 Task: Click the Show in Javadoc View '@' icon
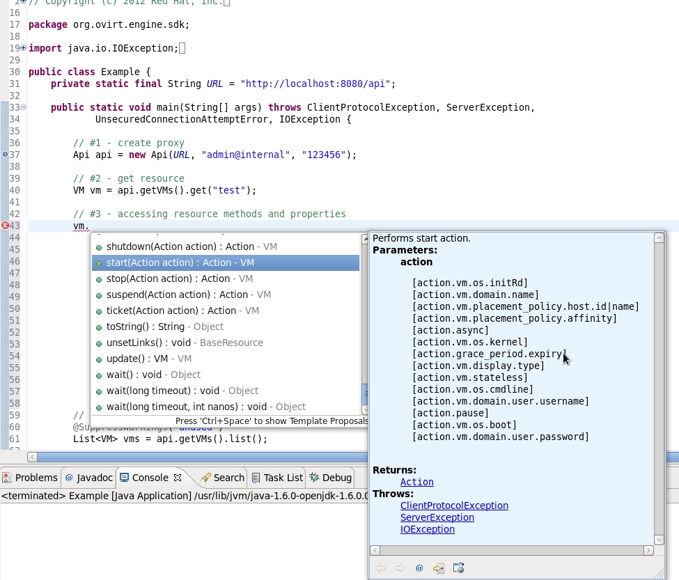click(419, 568)
